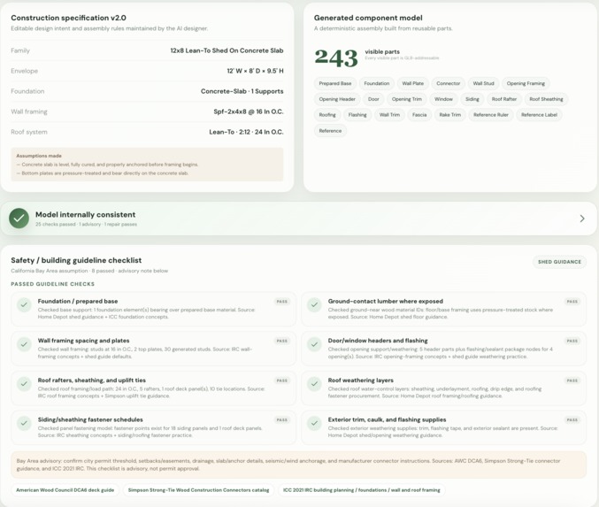The image size is (599, 507).
Task: Select the Opening Framing part chip
Action: click(526, 83)
